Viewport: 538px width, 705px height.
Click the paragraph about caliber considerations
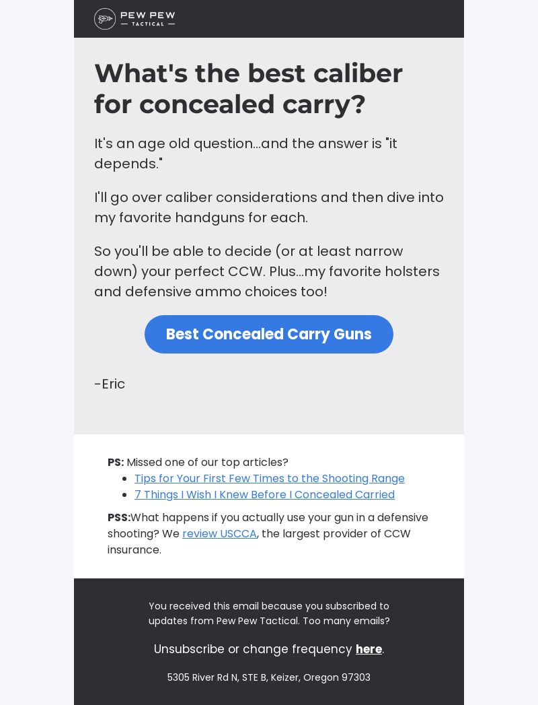coord(269,207)
